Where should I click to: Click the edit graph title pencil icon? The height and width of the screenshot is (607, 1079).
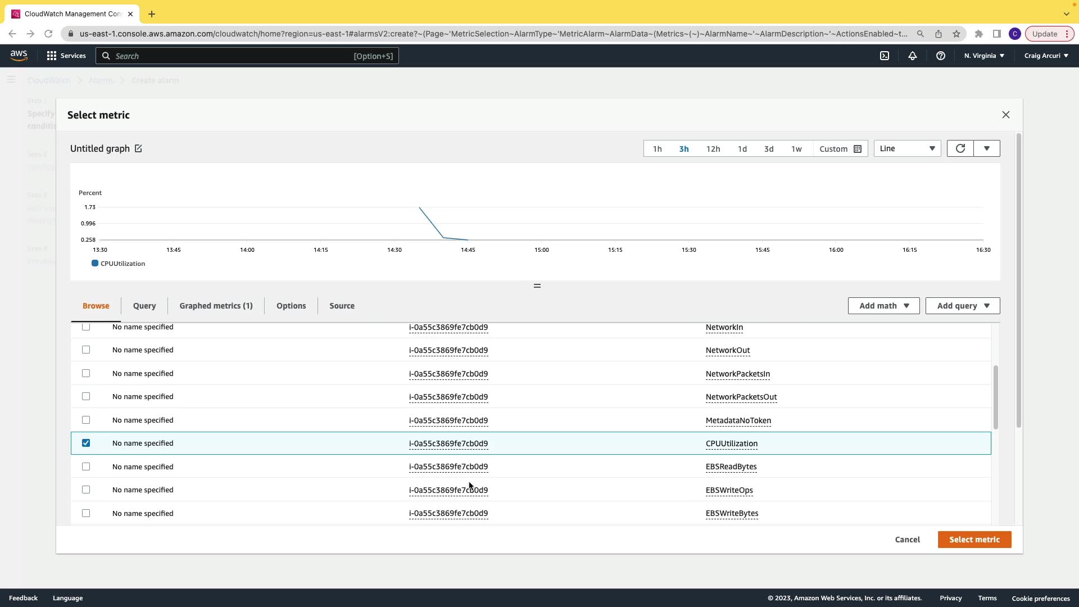click(138, 148)
